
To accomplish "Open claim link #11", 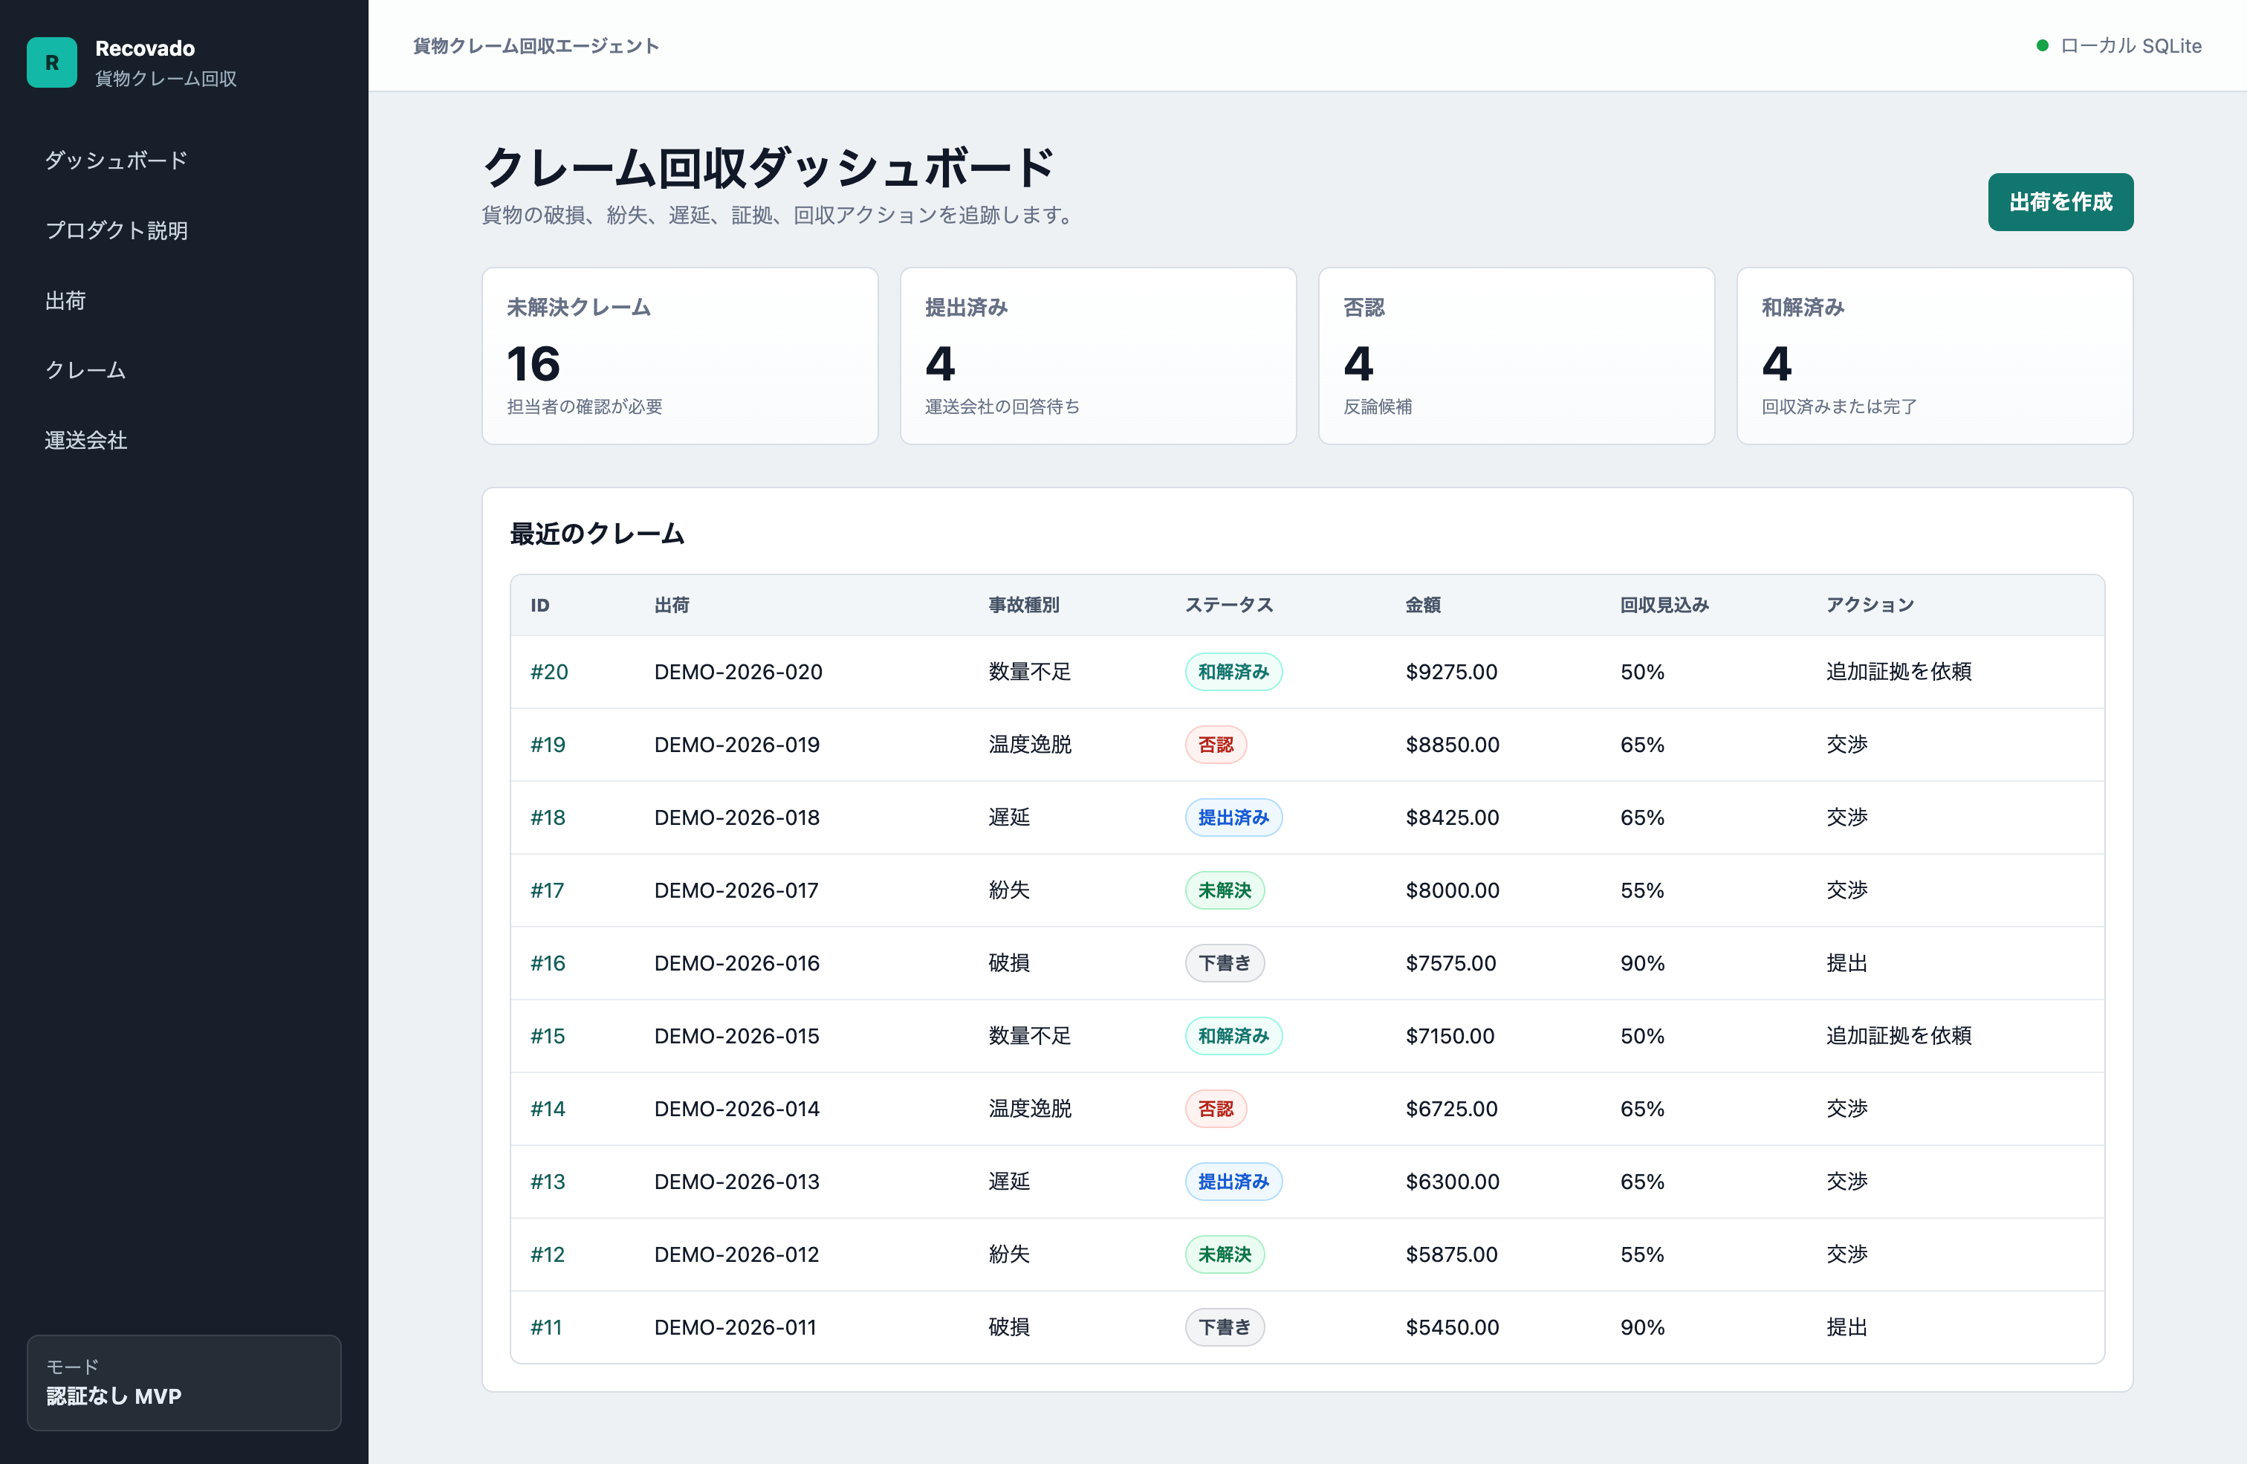I will tap(545, 1326).
